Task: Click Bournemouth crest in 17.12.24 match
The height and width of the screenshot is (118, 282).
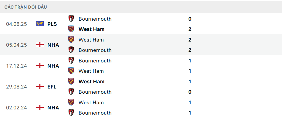Action: point(71,60)
